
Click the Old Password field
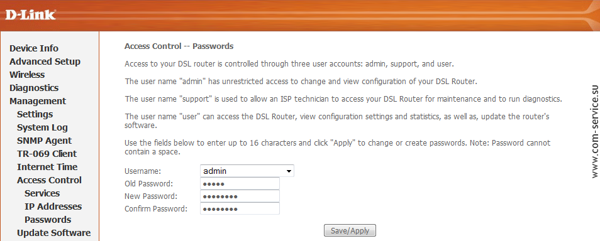click(x=240, y=183)
